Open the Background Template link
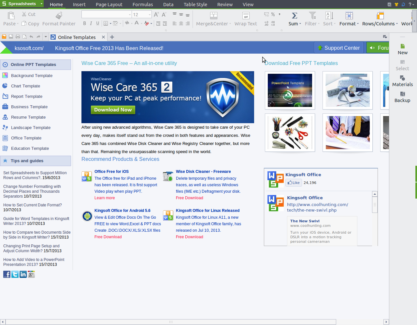The width and height of the screenshot is (417, 325). (x=32, y=75)
